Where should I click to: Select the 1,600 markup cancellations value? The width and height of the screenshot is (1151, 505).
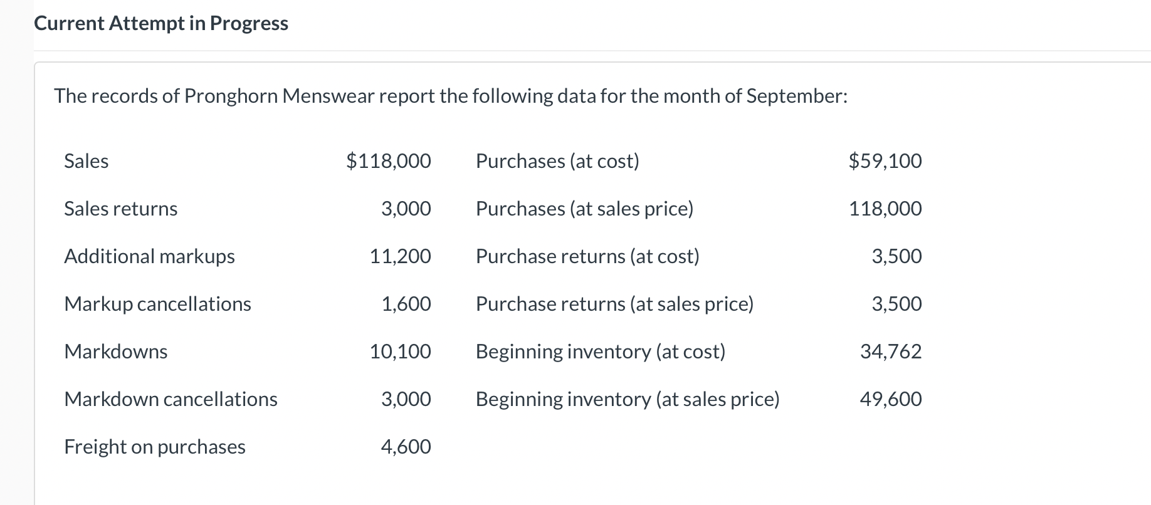(406, 304)
